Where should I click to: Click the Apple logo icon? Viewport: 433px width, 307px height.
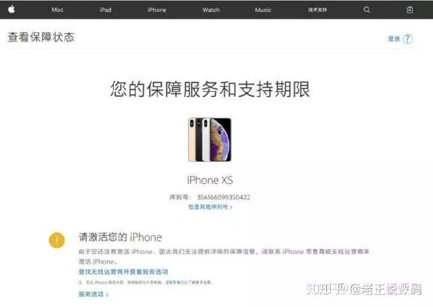click(12, 9)
